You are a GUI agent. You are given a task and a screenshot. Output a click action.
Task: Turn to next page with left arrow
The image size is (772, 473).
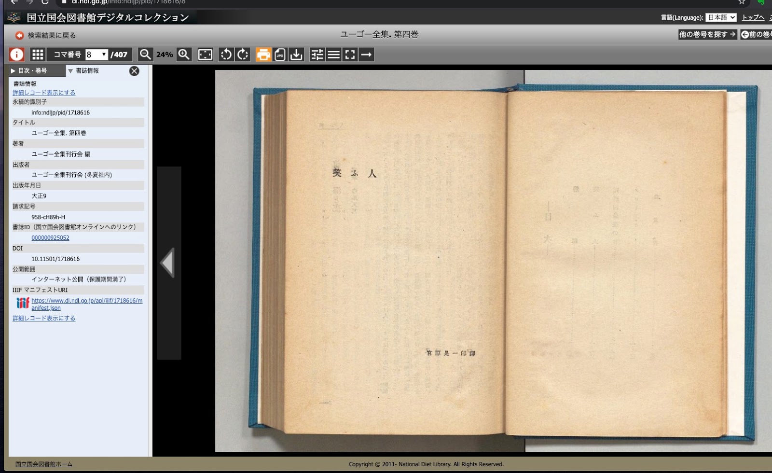click(168, 263)
